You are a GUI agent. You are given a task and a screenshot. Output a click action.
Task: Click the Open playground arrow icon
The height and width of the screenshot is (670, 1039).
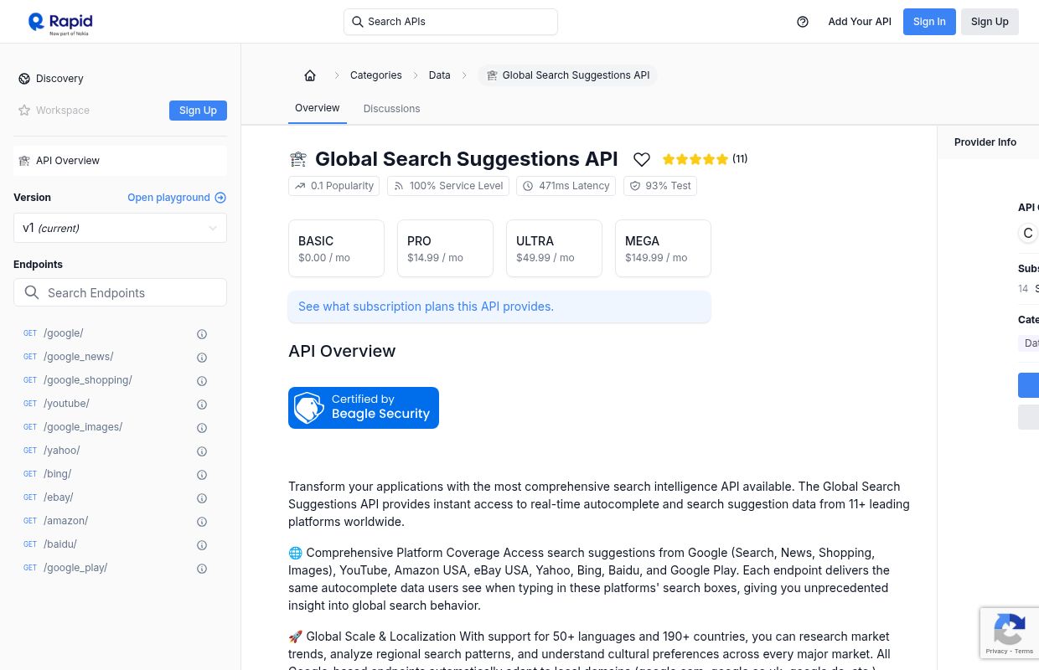(220, 198)
